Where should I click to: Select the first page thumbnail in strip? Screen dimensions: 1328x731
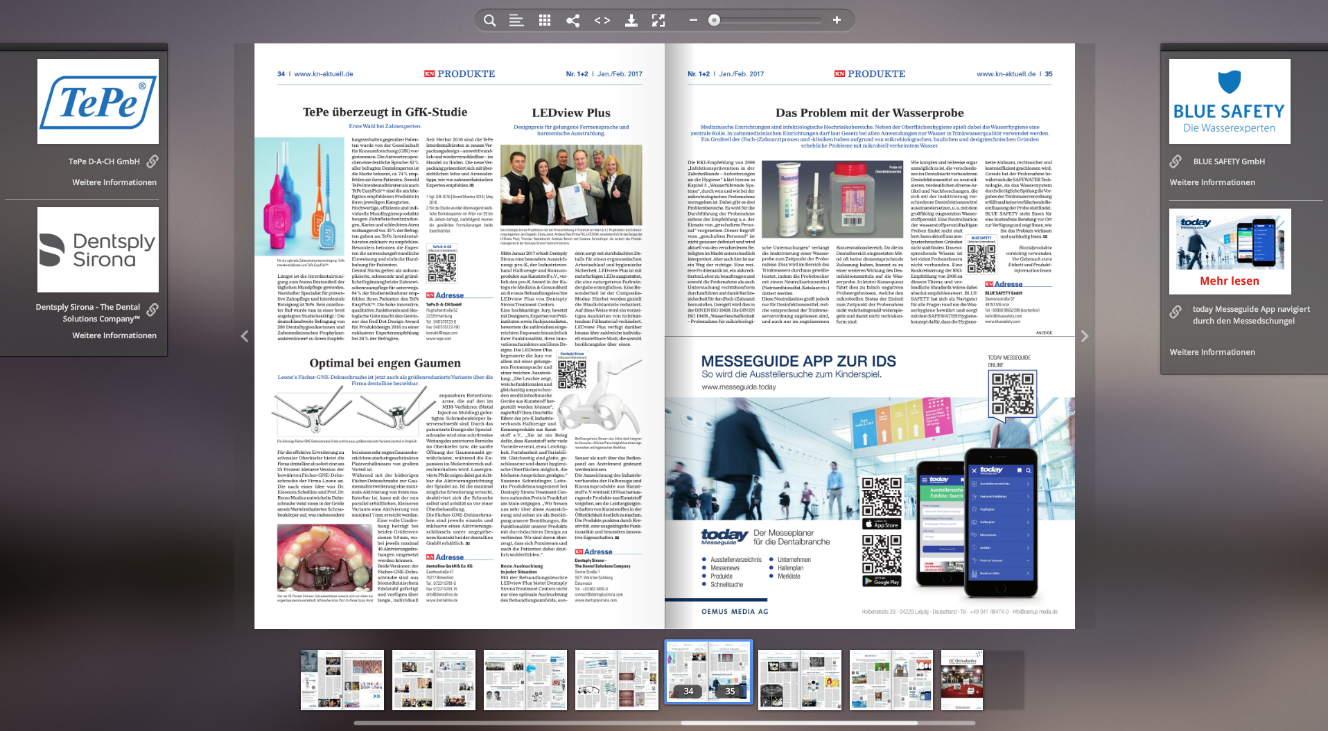tap(342, 680)
